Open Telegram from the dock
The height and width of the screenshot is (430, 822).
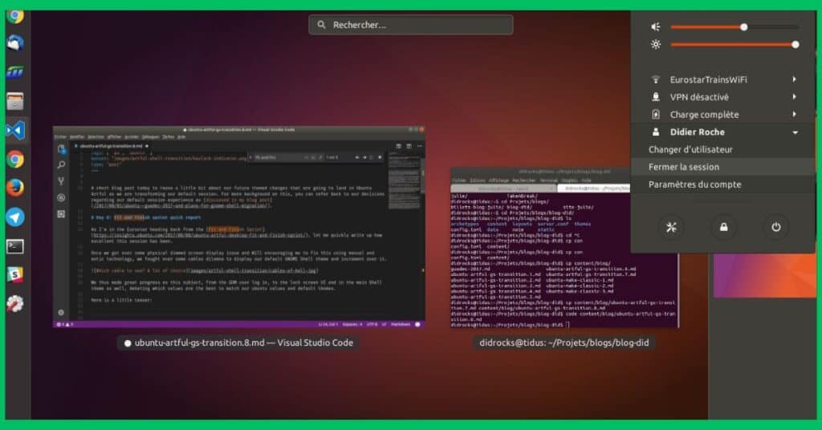(15, 217)
